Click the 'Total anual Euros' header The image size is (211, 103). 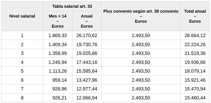pos(195,16)
